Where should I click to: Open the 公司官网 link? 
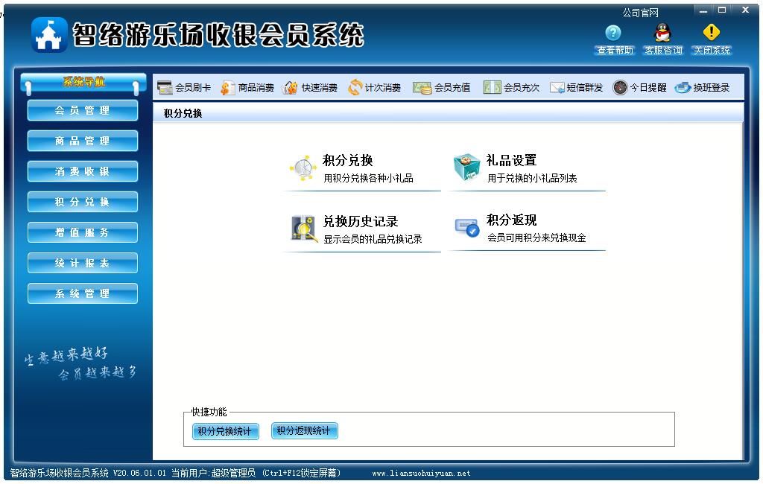pos(640,13)
